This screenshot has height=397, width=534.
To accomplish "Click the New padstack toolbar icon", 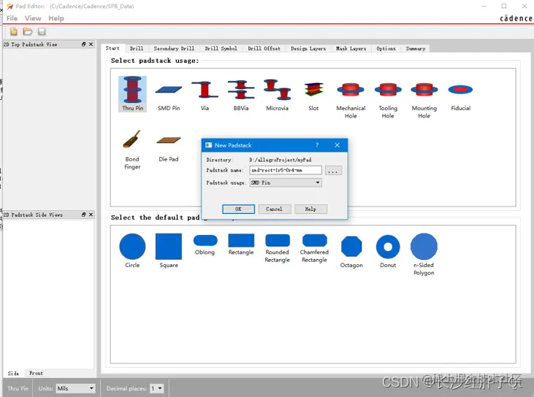I will 14,31.
